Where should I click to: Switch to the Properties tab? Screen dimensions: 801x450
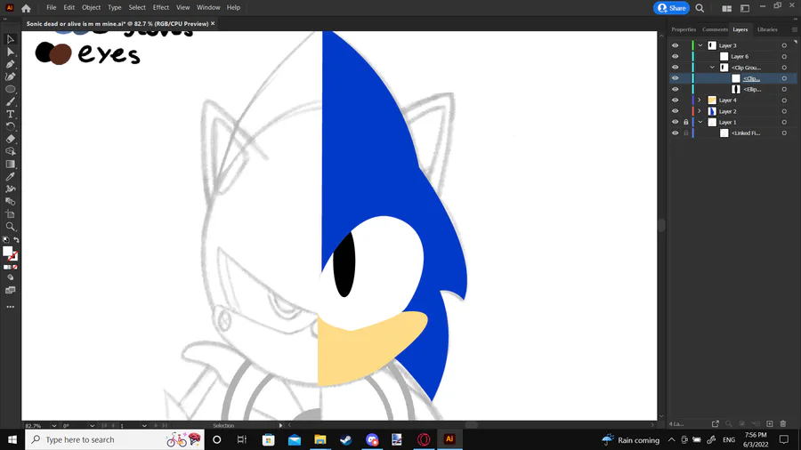coord(684,29)
